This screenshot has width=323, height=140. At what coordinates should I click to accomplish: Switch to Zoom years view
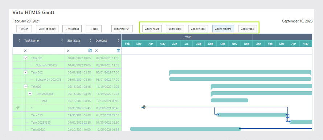(x=248, y=29)
